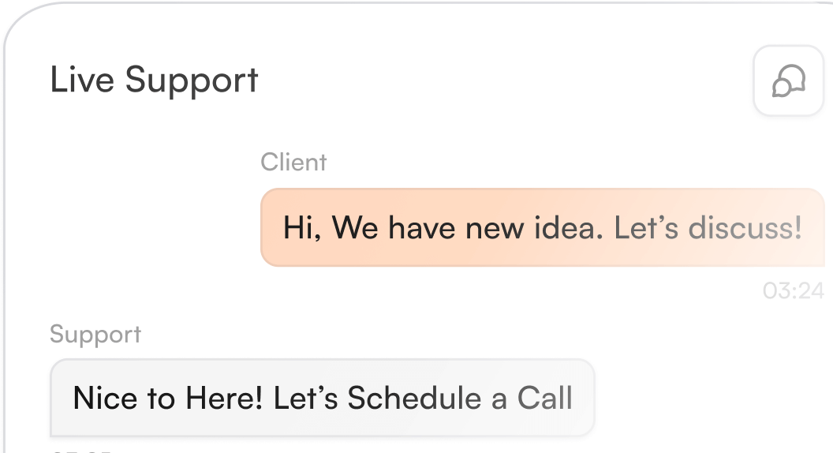Screen dimensions: 833x453
Task: Click the orange client message bubble
Action: [x=542, y=228]
